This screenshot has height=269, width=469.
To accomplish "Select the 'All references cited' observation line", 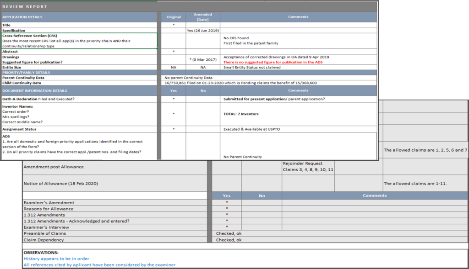I will 99,265.
